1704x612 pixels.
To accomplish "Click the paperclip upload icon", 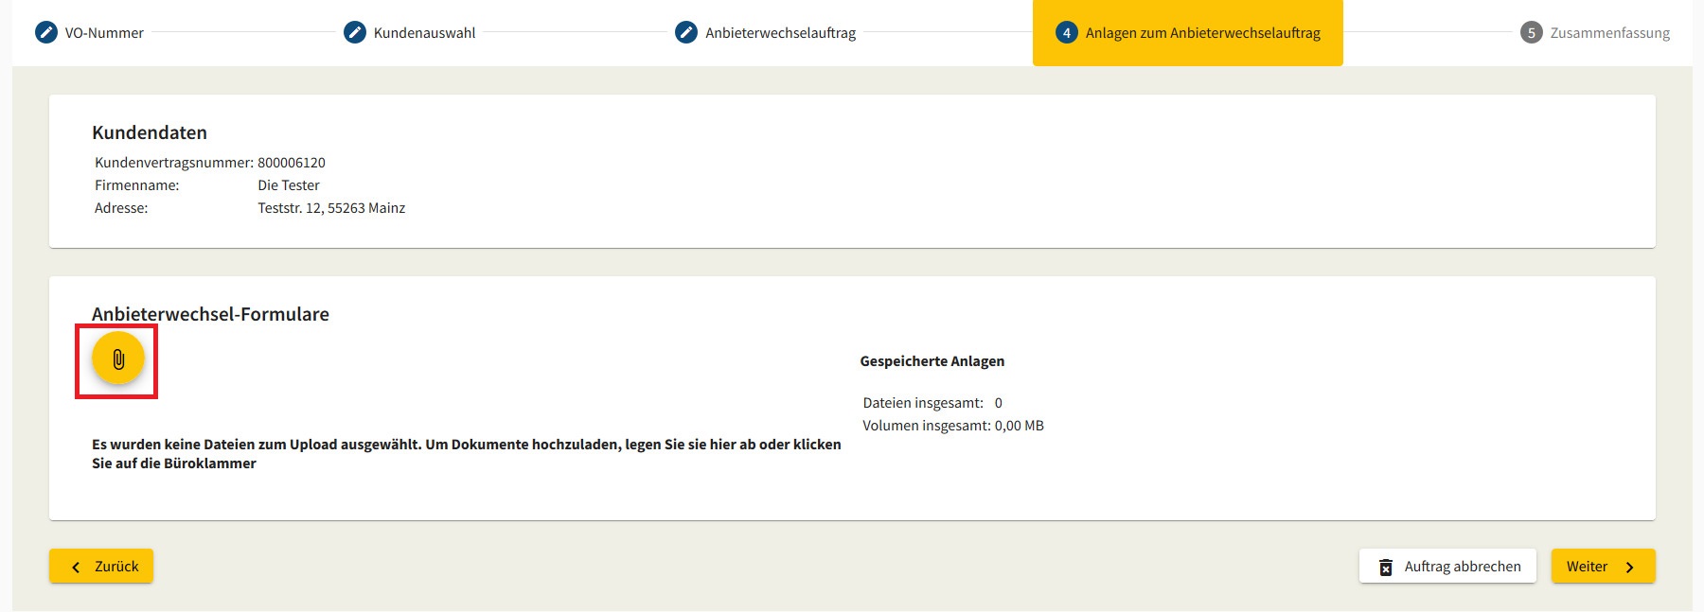I will click(x=118, y=358).
